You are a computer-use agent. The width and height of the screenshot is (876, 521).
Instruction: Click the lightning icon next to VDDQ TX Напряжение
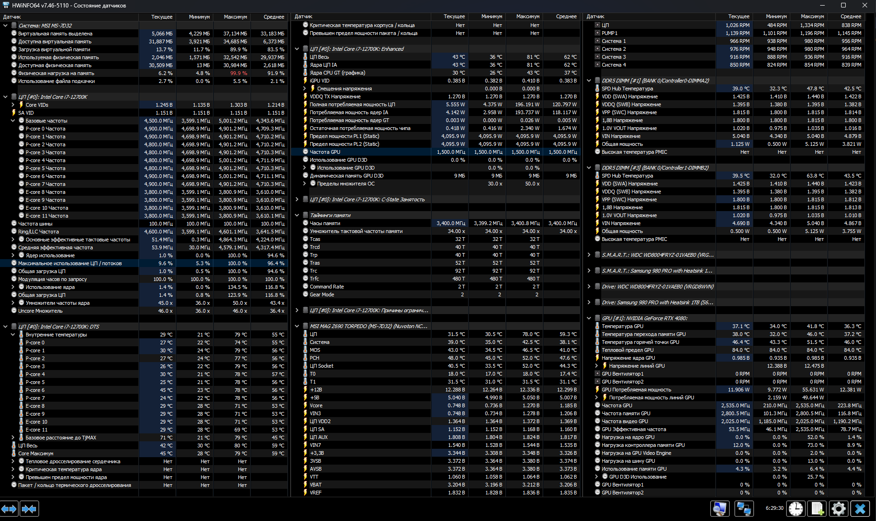[x=306, y=96]
